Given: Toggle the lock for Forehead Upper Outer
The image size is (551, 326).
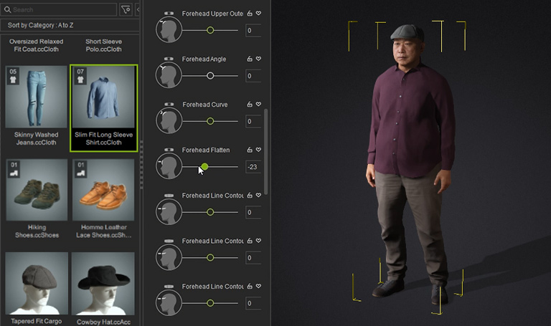Looking at the screenshot, I should pos(250,14).
